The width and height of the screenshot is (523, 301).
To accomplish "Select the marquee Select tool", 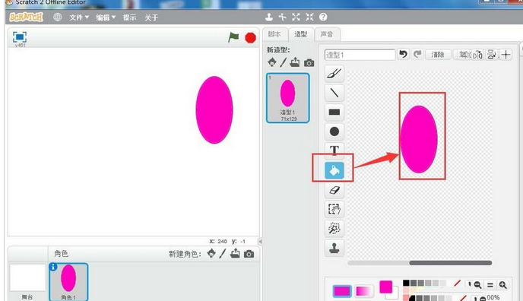I will click(334, 209).
